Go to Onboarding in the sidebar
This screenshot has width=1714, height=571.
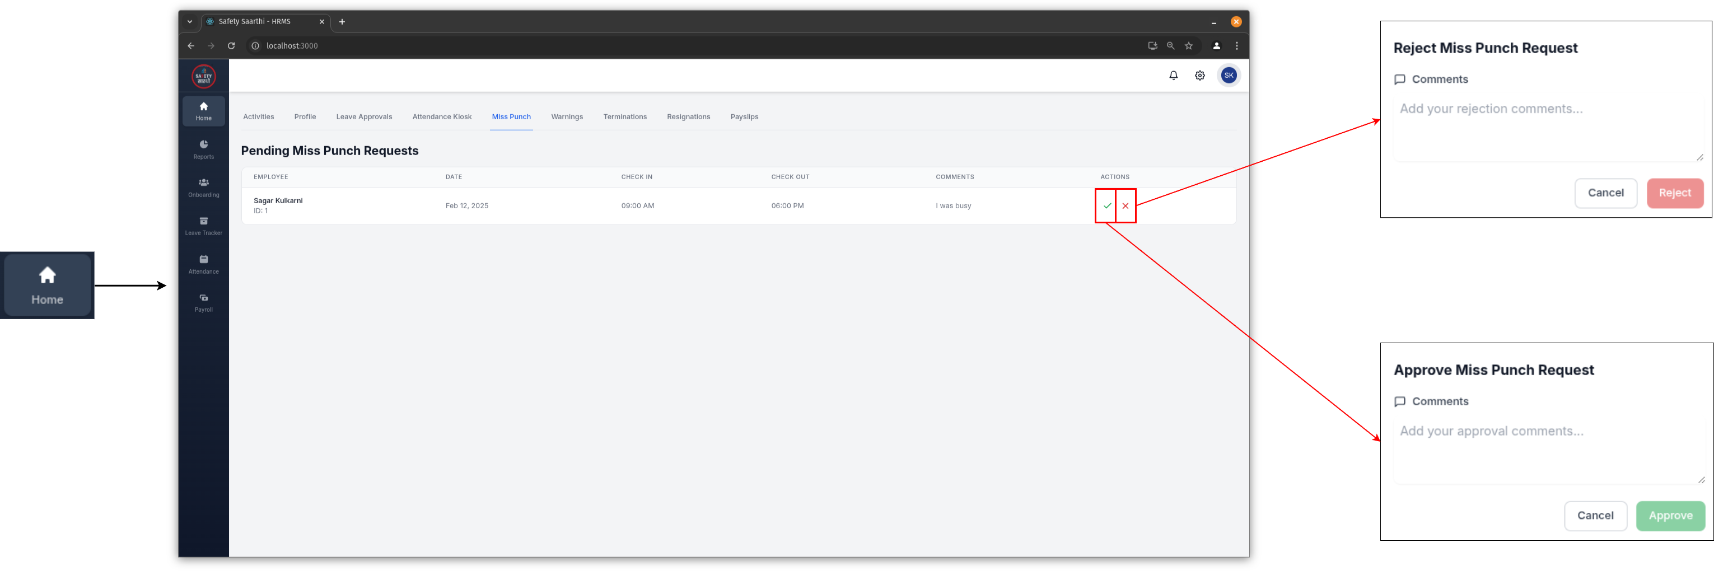[x=204, y=187]
